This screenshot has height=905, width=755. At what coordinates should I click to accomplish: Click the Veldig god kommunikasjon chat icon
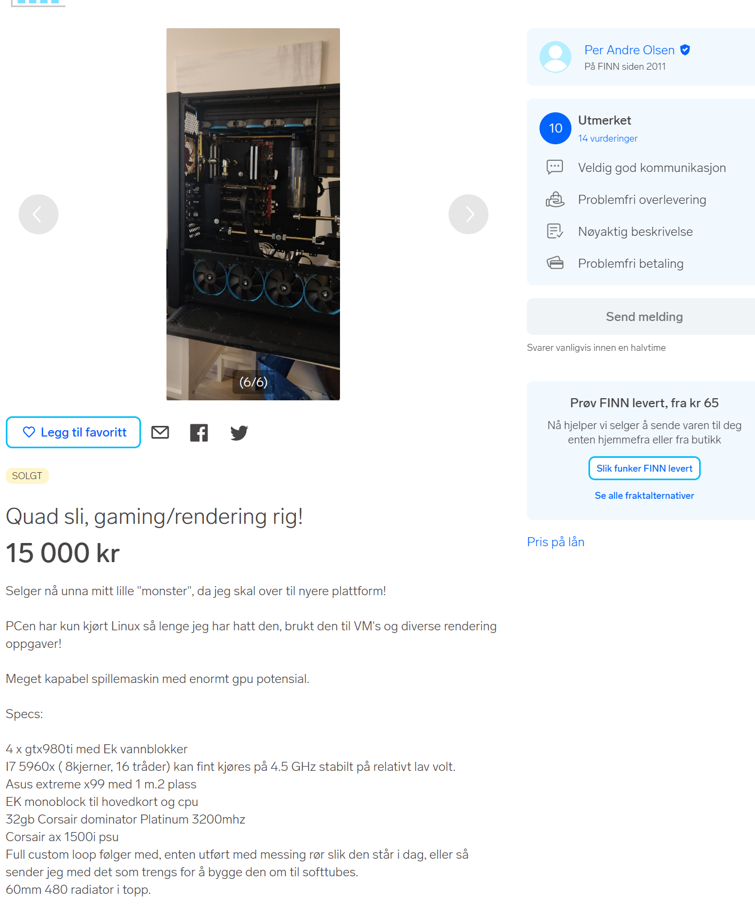(x=555, y=167)
